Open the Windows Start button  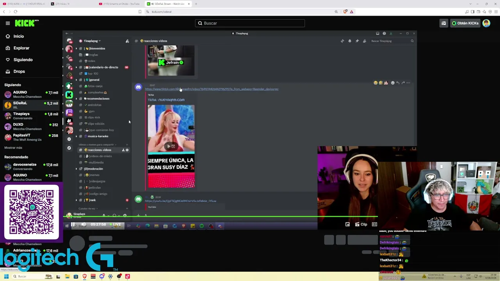pos(6,277)
